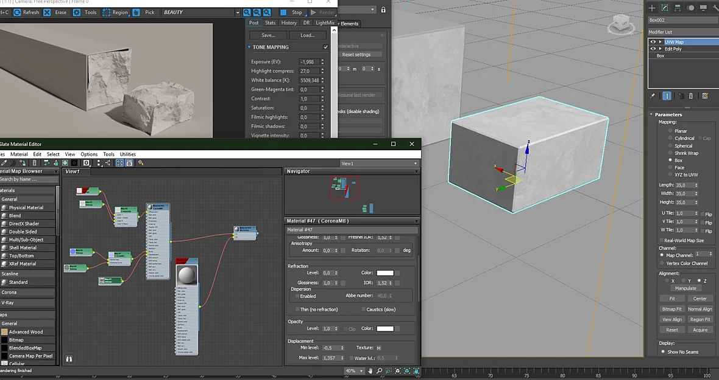Click the Select by Material icon

point(140,163)
